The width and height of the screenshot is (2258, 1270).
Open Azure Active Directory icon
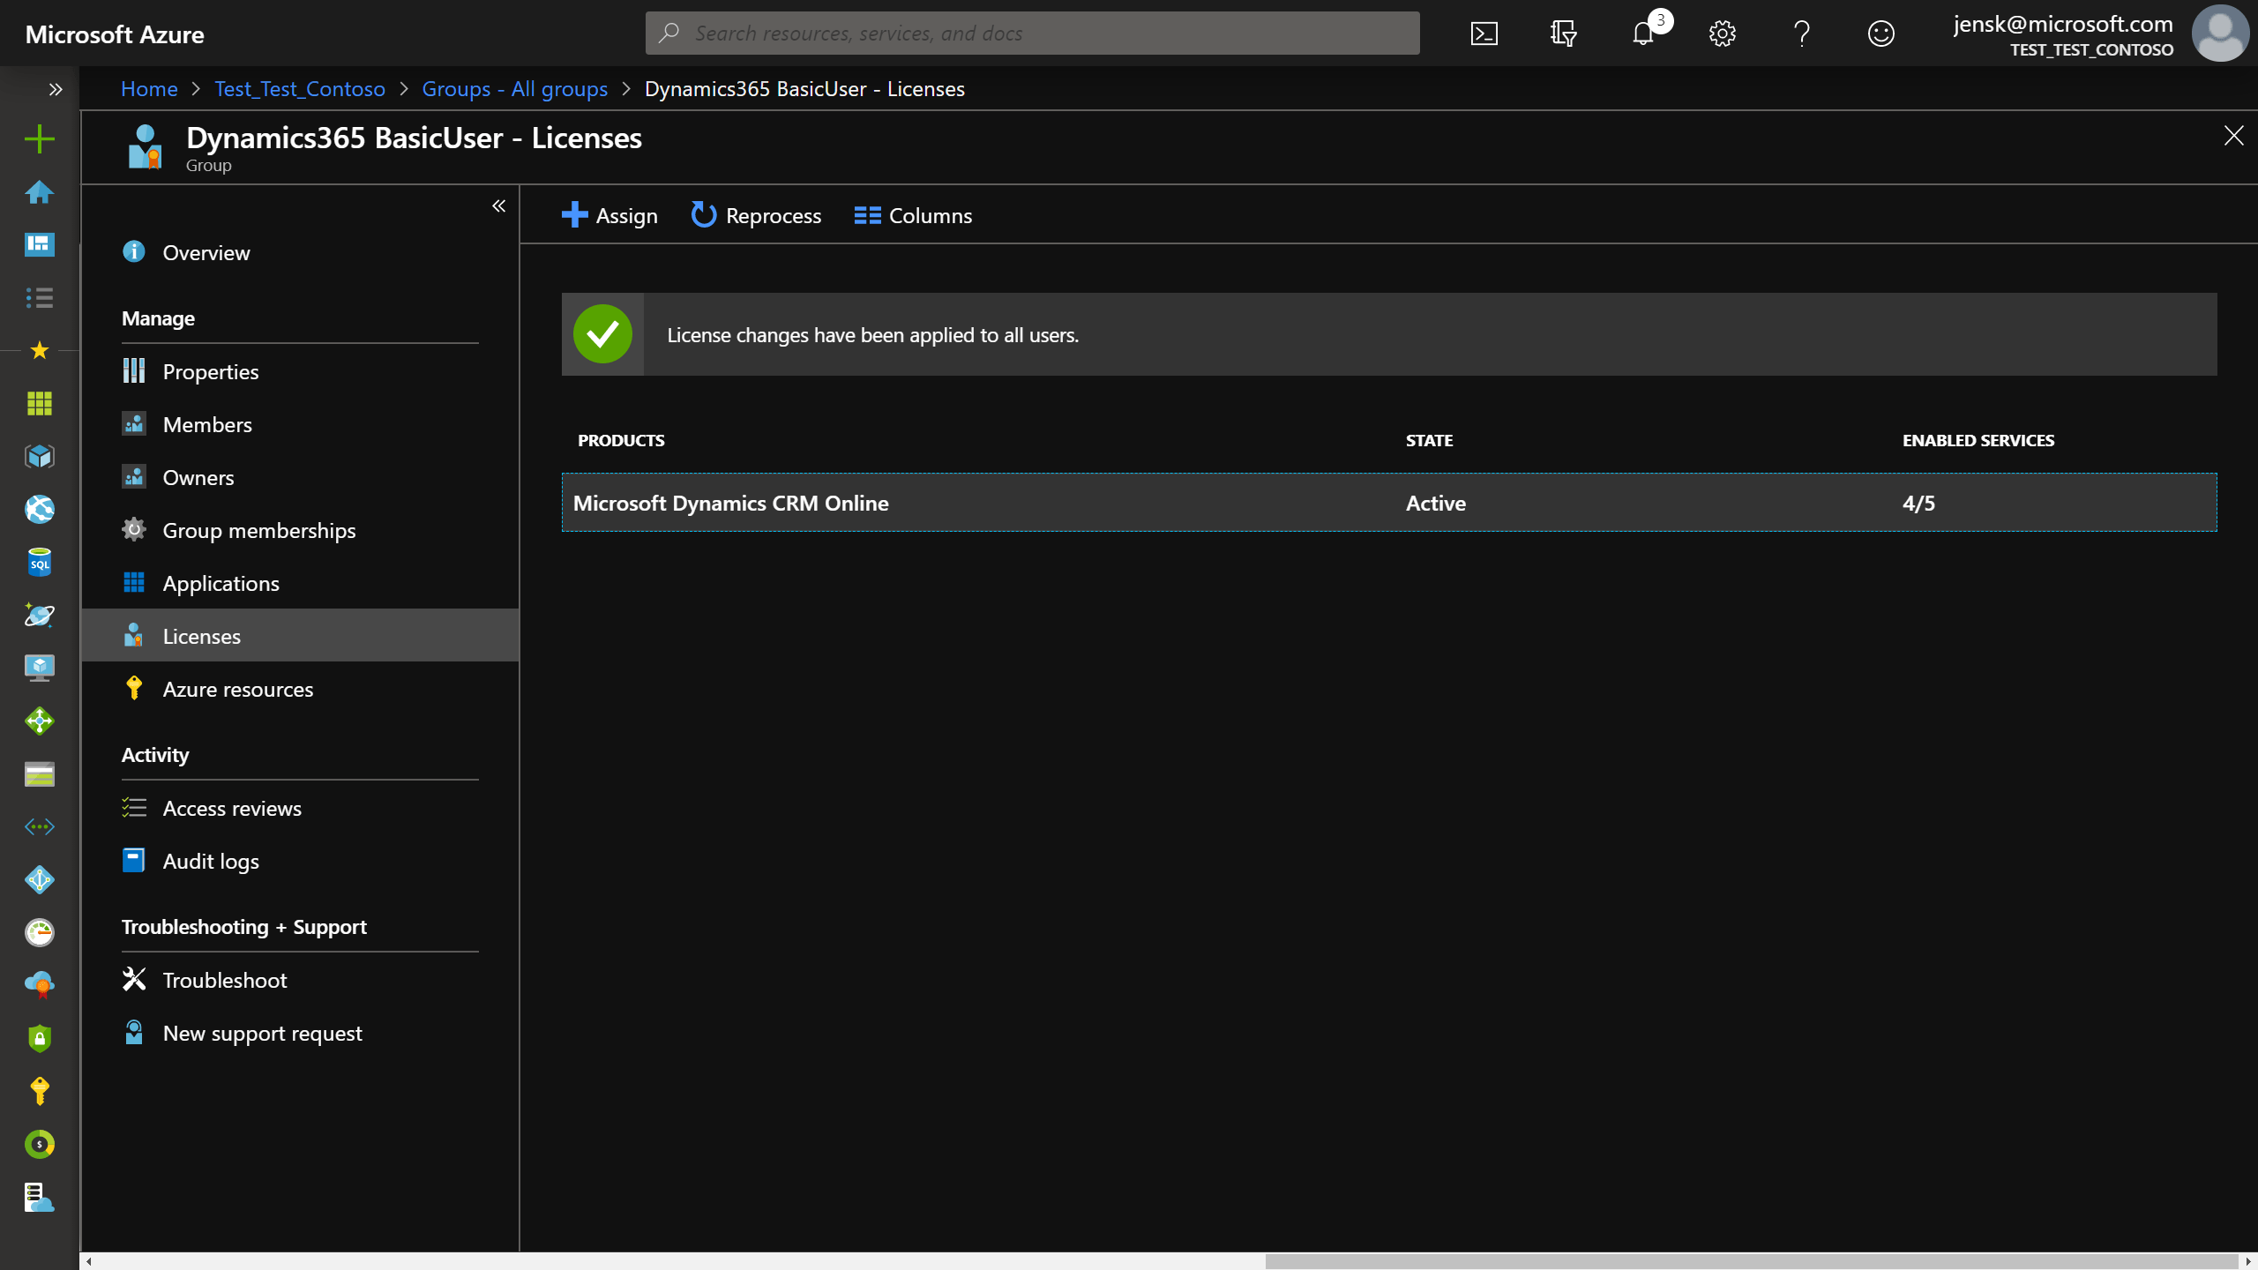tap(40, 879)
